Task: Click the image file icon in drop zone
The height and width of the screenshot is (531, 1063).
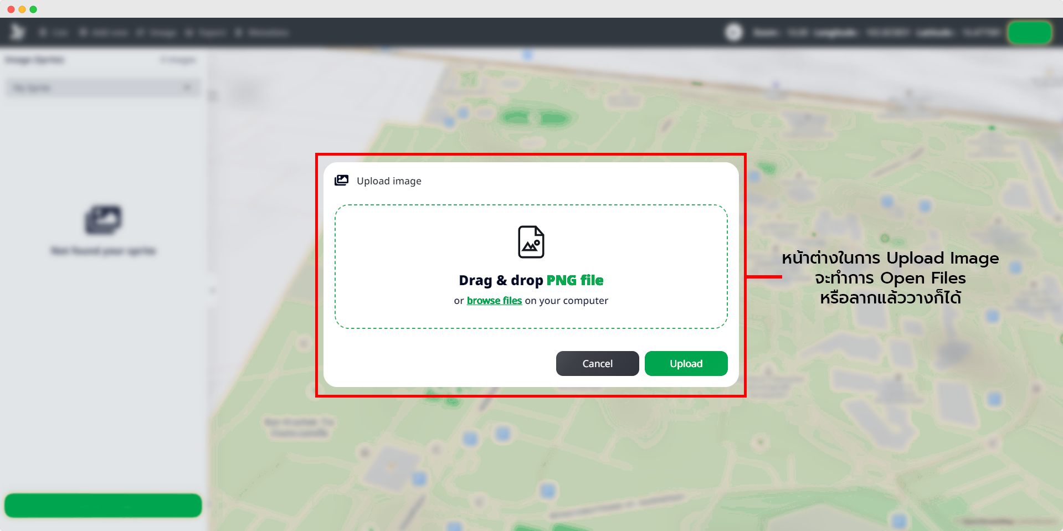Action: click(x=531, y=242)
